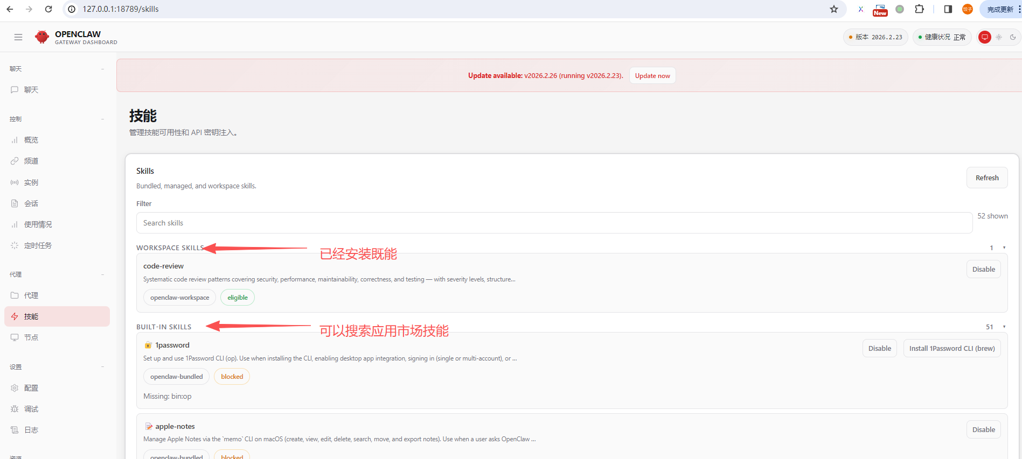Viewport: 1022px width, 459px height.
Task: Click the Refresh skills button
Action: pyautogui.click(x=987, y=178)
